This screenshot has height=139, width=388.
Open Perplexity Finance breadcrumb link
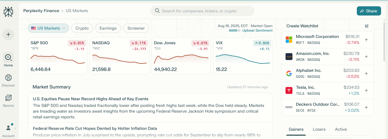coord(41,11)
